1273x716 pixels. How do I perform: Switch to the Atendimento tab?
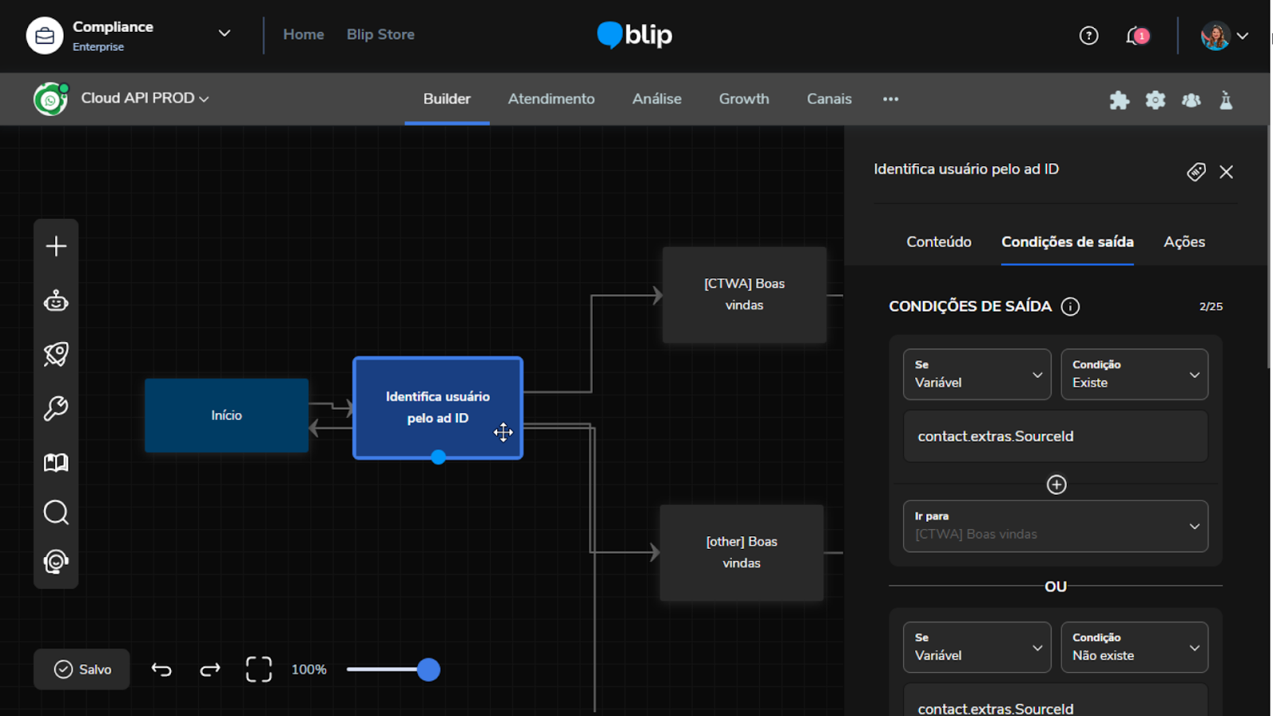tap(551, 99)
